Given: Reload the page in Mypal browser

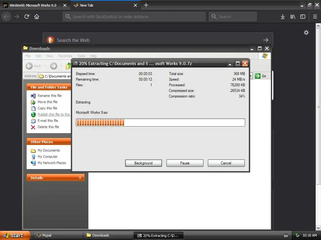Looking at the screenshot, I should (27, 17).
